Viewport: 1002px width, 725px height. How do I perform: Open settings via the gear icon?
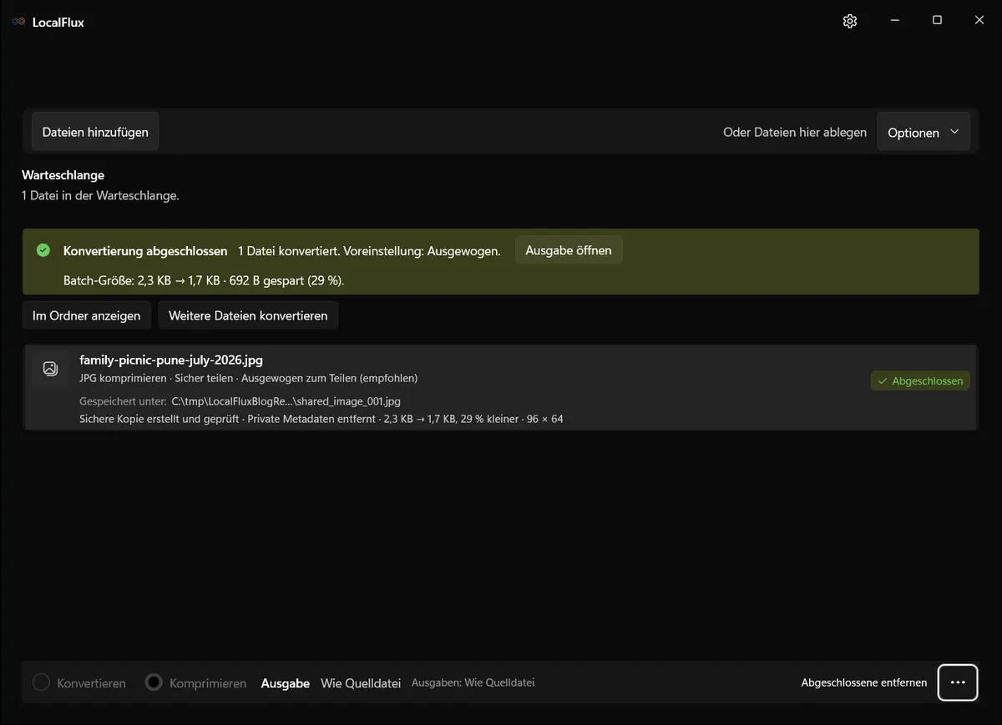pos(850,22)
